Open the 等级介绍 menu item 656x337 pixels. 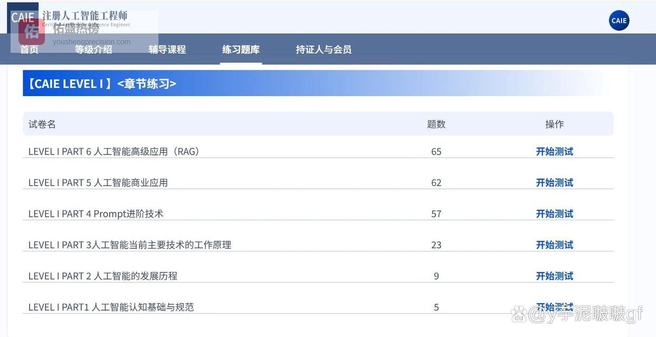[x=93, y=50]
